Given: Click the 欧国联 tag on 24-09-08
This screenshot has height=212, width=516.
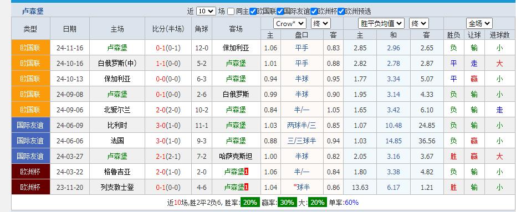Looking at the screenshot, I should 30,94.
